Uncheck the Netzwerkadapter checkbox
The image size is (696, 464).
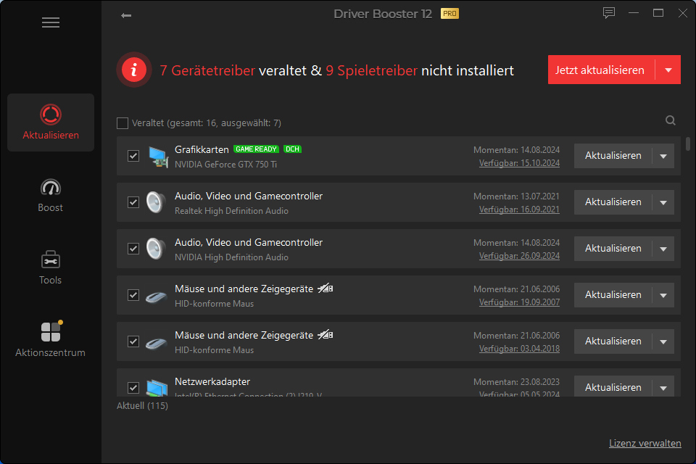pos(133,388)
